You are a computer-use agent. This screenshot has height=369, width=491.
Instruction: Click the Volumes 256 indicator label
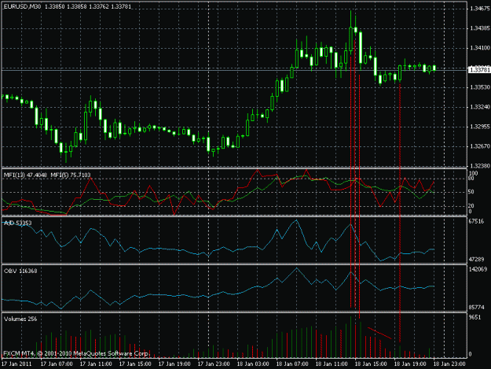pyautogui.click(x=20, y=319)
